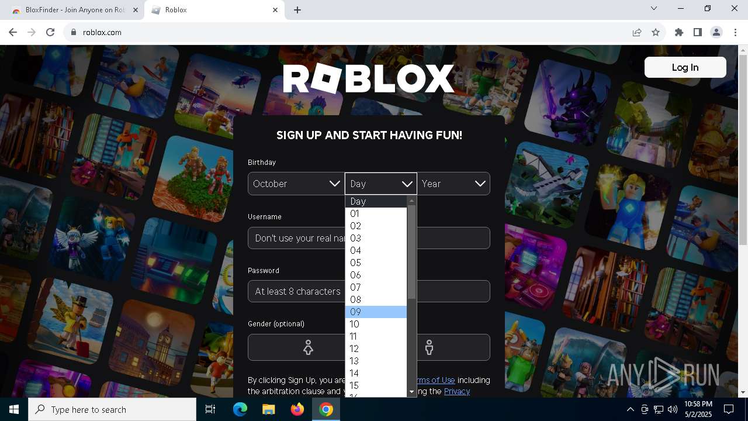This screenshot has width=748, height=421.
Task: Click the page vertical scrollbar
Action: pos(743,150)
